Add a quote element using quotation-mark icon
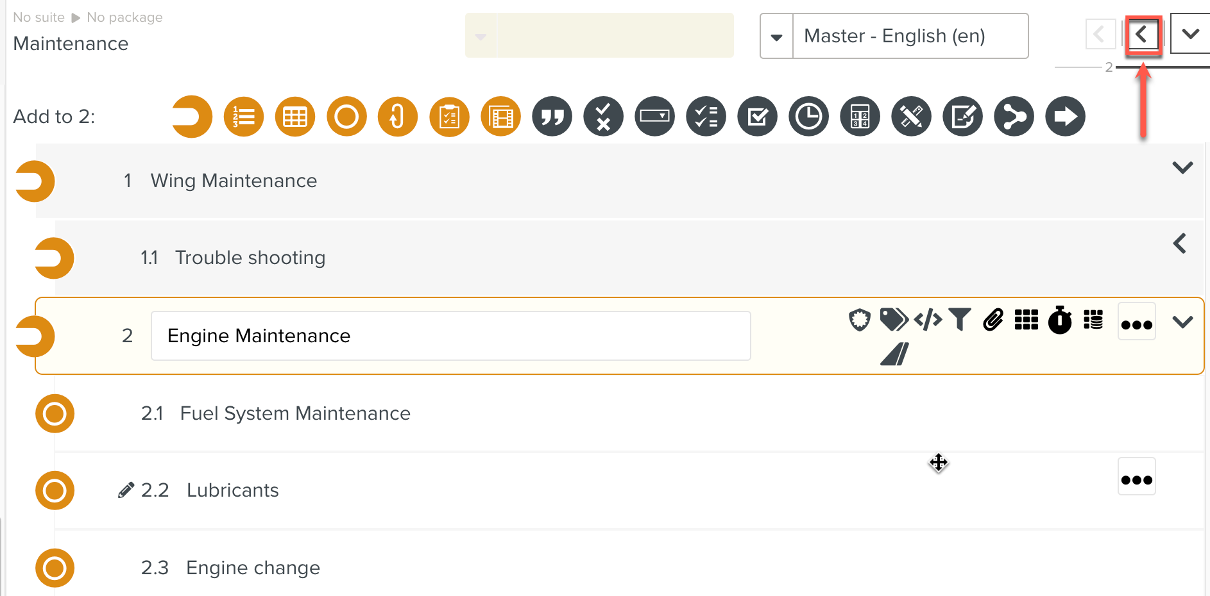The image size is (1210, 596). (552, 117)
